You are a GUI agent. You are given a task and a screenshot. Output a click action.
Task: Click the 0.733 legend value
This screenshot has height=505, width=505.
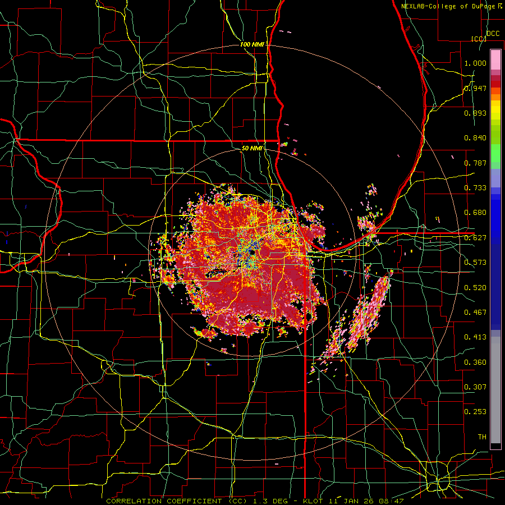coord(475,188)
